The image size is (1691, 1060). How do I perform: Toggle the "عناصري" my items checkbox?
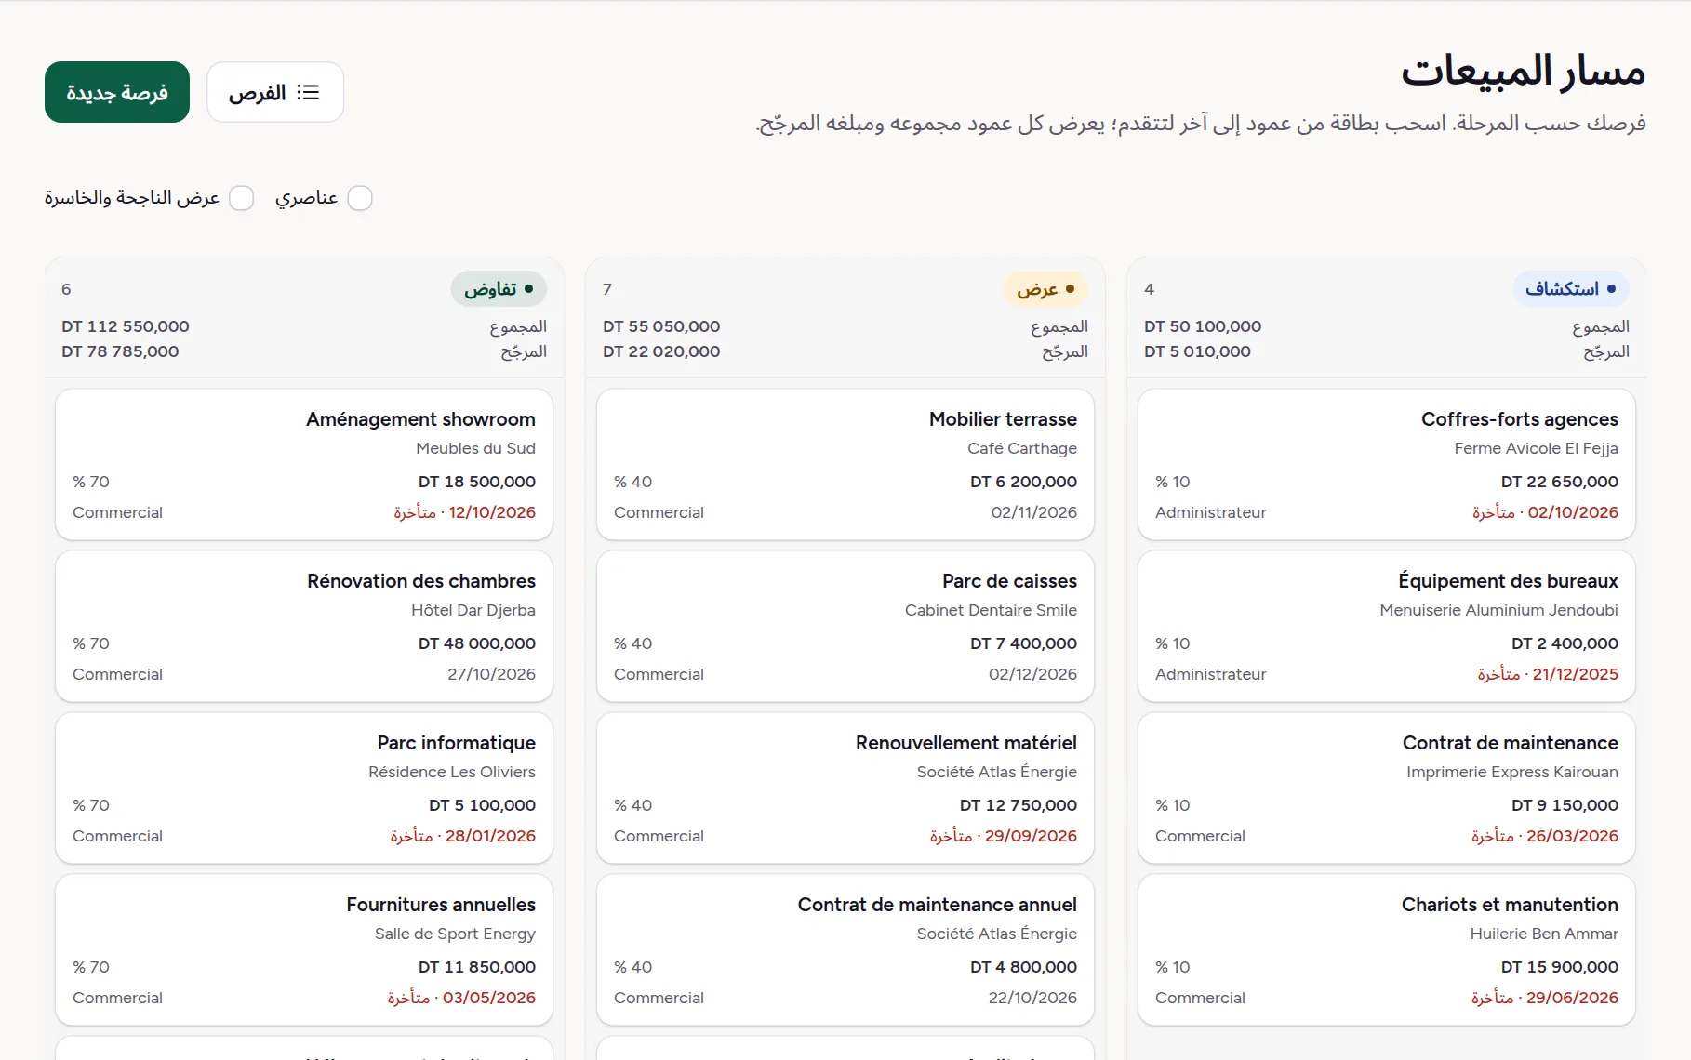click(360, 198)
